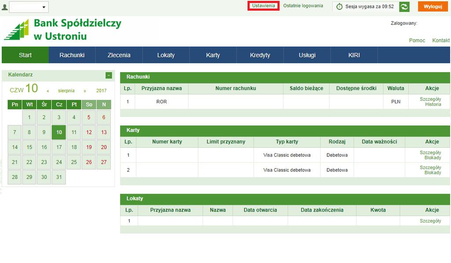Open Blokady for card 2
Image resolution: width=451 pixels, height=263 pixels.
coord(433,172)
